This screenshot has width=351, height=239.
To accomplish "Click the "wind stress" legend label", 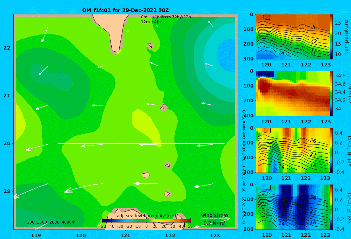I will [215, 215].
